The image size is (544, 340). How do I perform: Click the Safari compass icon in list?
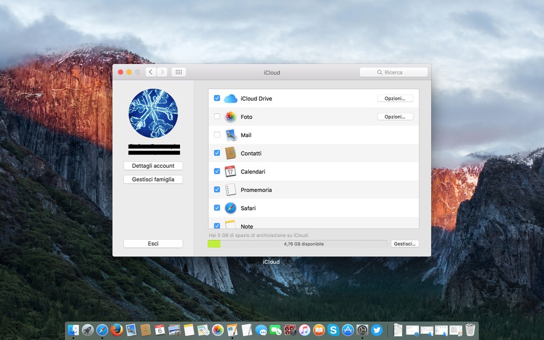coord(230,208)
